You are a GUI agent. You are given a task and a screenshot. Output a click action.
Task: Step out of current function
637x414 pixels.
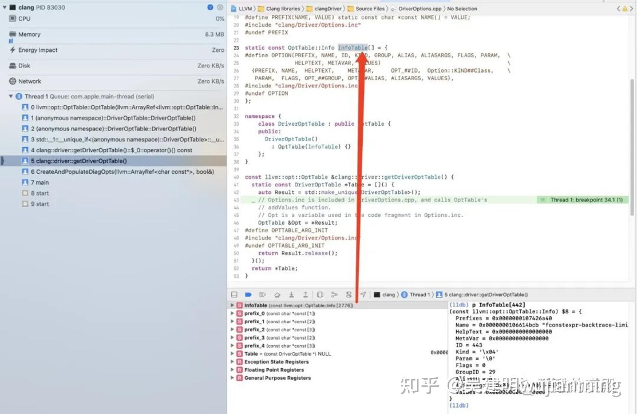305,295
